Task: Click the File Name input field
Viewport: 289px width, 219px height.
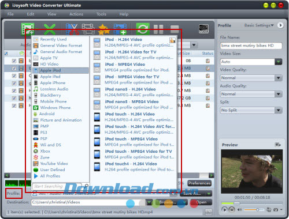Action: click(x=251, y=46)
